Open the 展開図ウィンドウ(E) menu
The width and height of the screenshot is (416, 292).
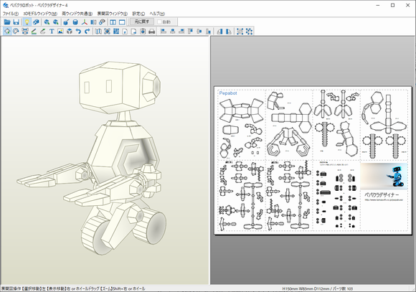click(x=112, y=14)
